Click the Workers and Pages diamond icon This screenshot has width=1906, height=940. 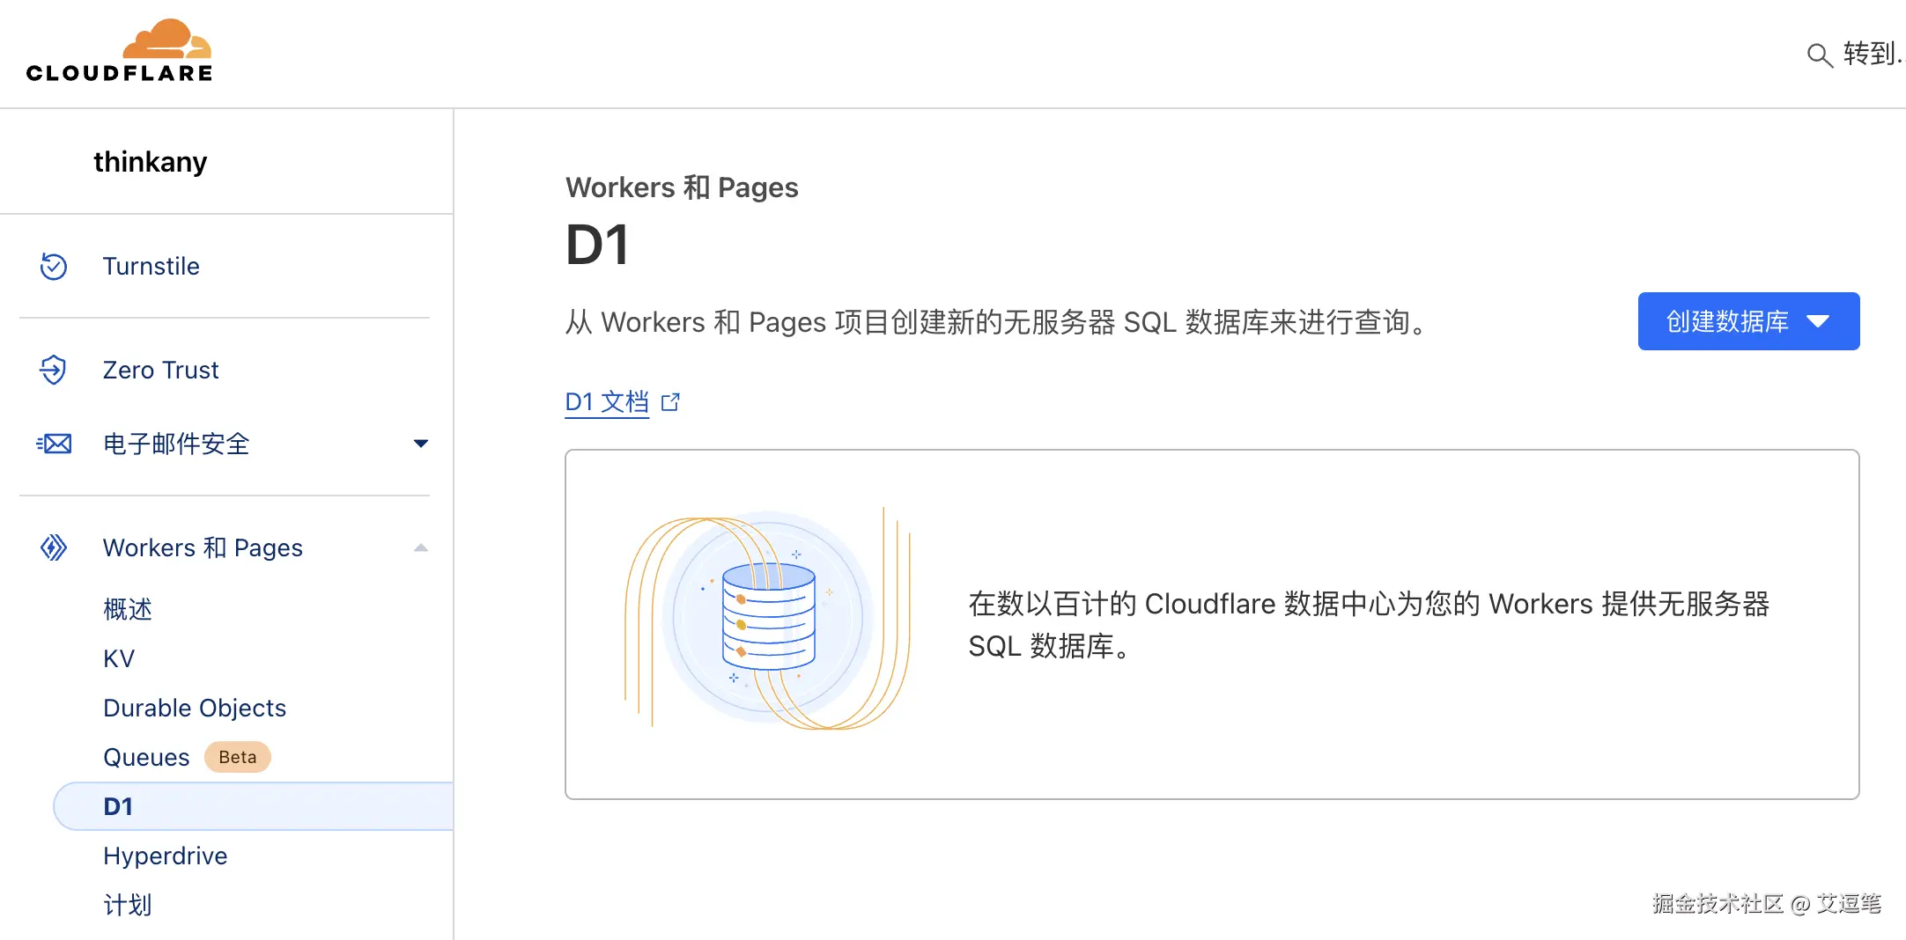coord(54,547)
